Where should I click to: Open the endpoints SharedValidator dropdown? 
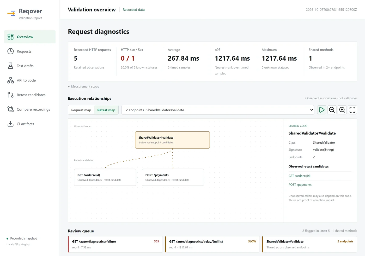click(x=218, y=110)
